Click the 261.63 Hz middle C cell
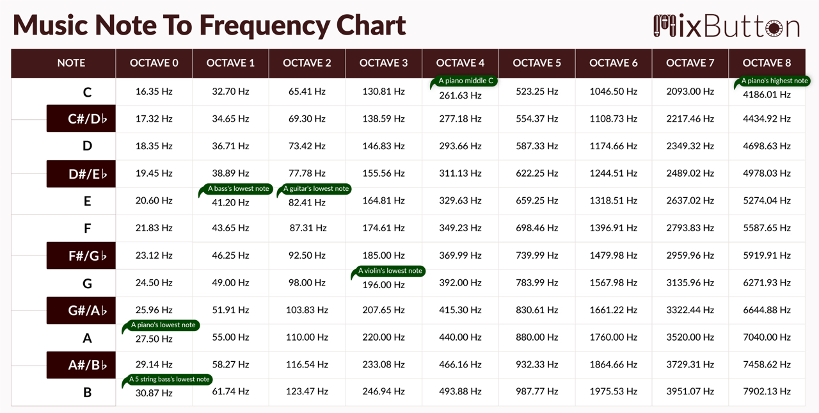 tap(460, 95)
